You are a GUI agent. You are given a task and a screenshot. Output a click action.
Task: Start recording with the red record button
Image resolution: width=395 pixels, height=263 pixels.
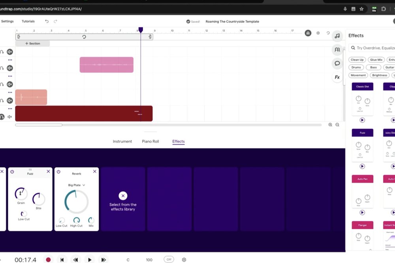click(x=48, y=260)
